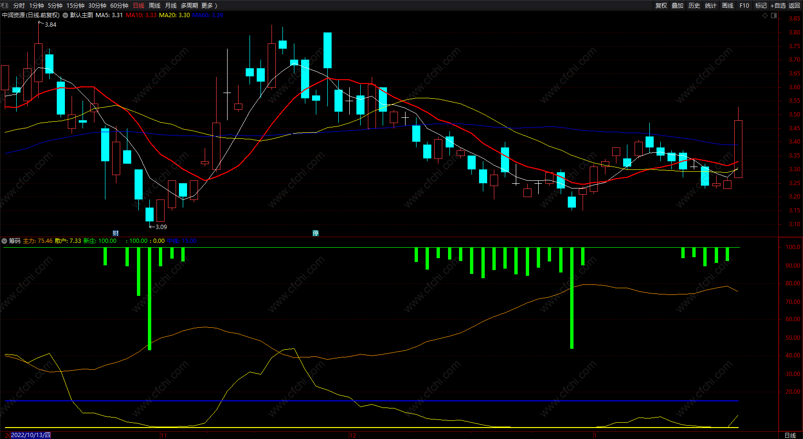Click the 2022/10/13/四 date label
Screen dimensions: 803x439
click(31, 435)
